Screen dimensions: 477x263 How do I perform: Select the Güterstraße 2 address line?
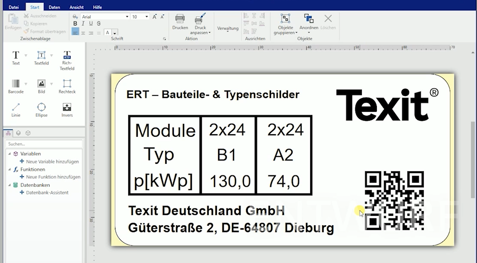coord(231,228)
